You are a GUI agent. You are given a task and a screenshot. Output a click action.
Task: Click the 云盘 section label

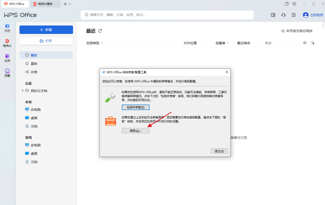[28, 83]
